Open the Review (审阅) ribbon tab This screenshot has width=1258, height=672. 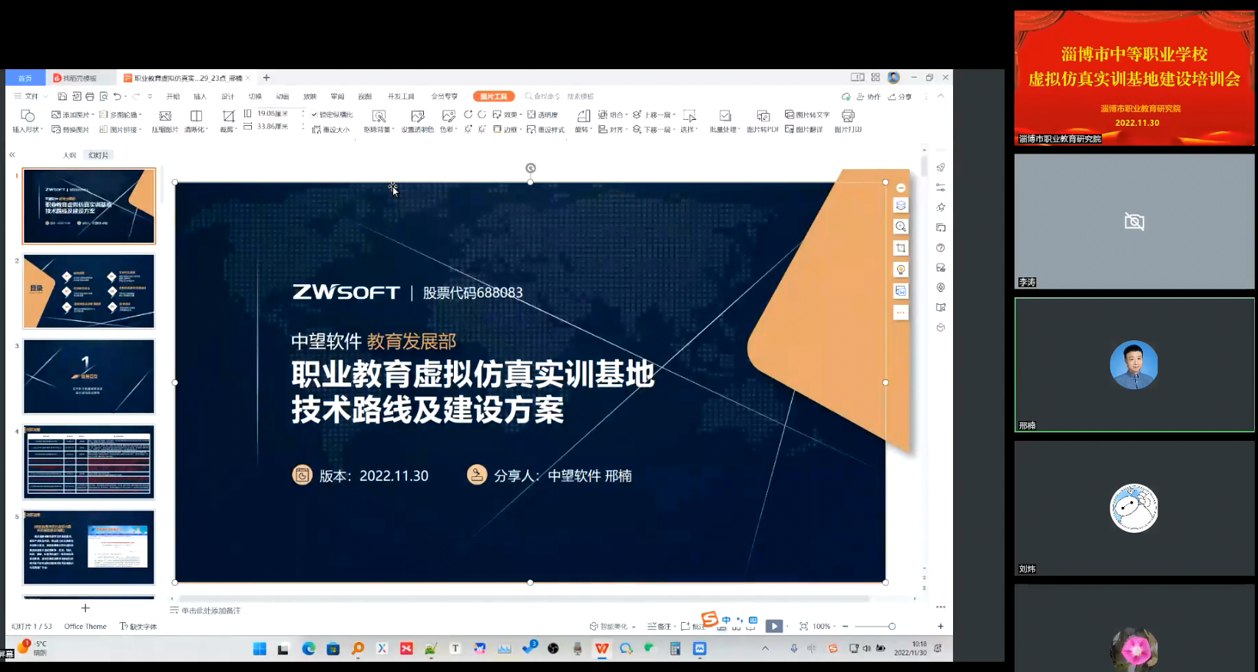click(x=337, y=96)
